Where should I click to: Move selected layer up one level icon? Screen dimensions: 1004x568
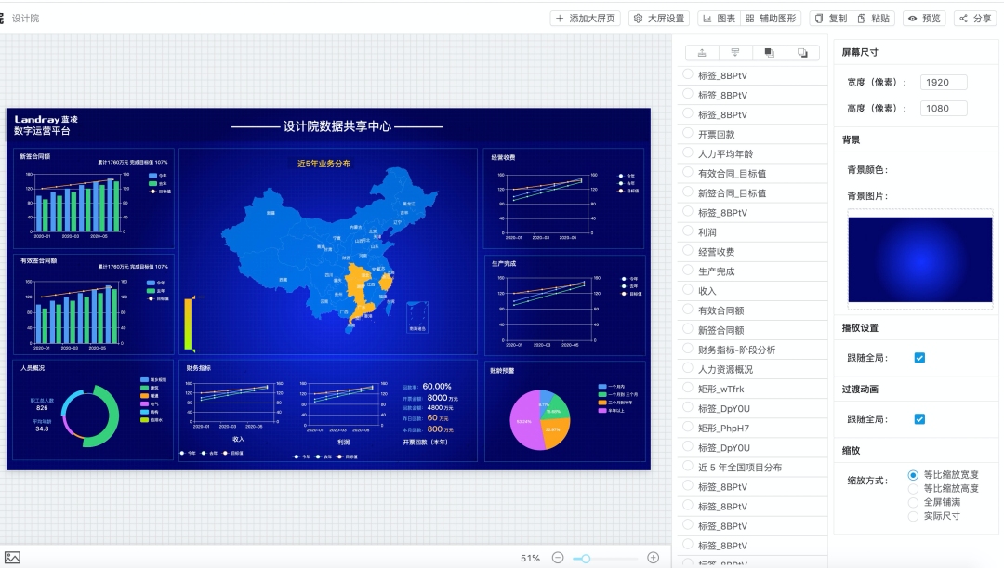pyautogui.click(x=702, y=53)
